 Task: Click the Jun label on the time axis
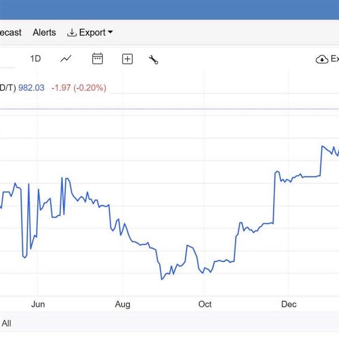[x=37, y=305]
